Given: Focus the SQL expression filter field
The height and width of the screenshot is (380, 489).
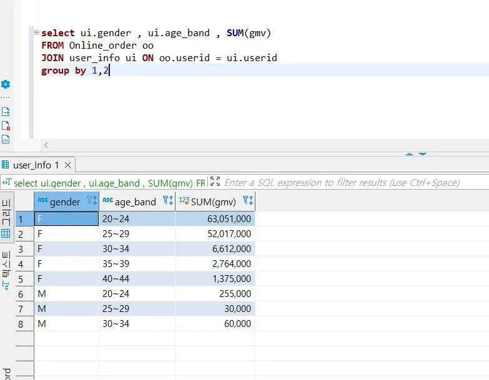Looking at the screenshot, I should [342, 183].
